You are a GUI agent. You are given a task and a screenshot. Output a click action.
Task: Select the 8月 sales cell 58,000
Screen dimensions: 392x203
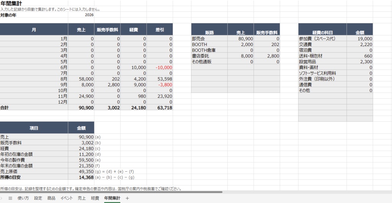(x=81, y=79)
